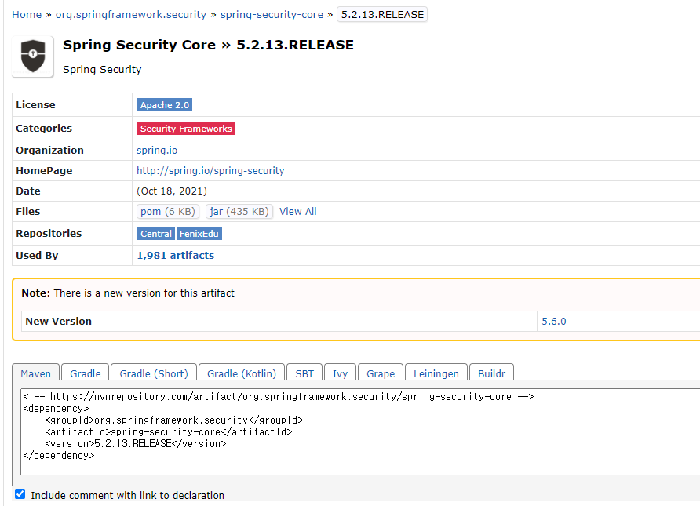This screenshot has width=700, height=506.
Task: Click the Apache 2.0 license badge
Action: (x=165, y=105)
